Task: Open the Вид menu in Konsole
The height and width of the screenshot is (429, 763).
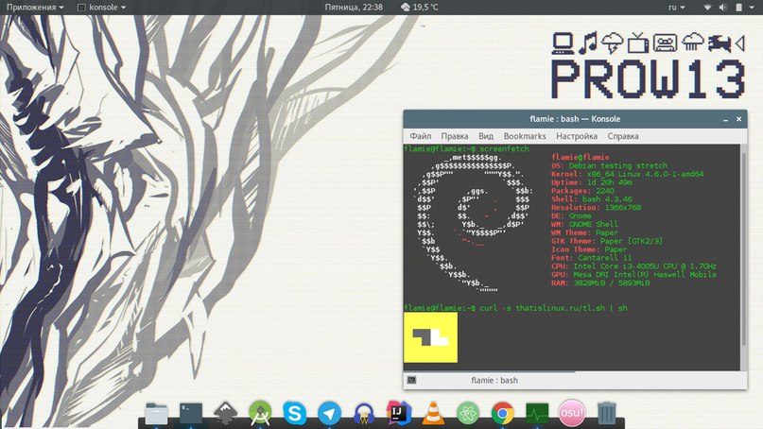Action: click(x=486, y=136)
